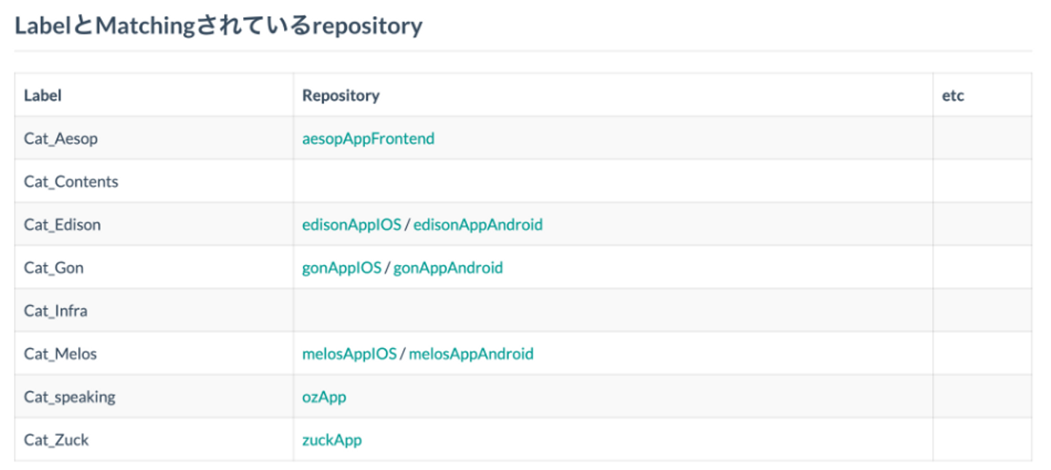Open the ozApp repository link
Screen dimensions: 1051x470
click(x=324, y=397)
